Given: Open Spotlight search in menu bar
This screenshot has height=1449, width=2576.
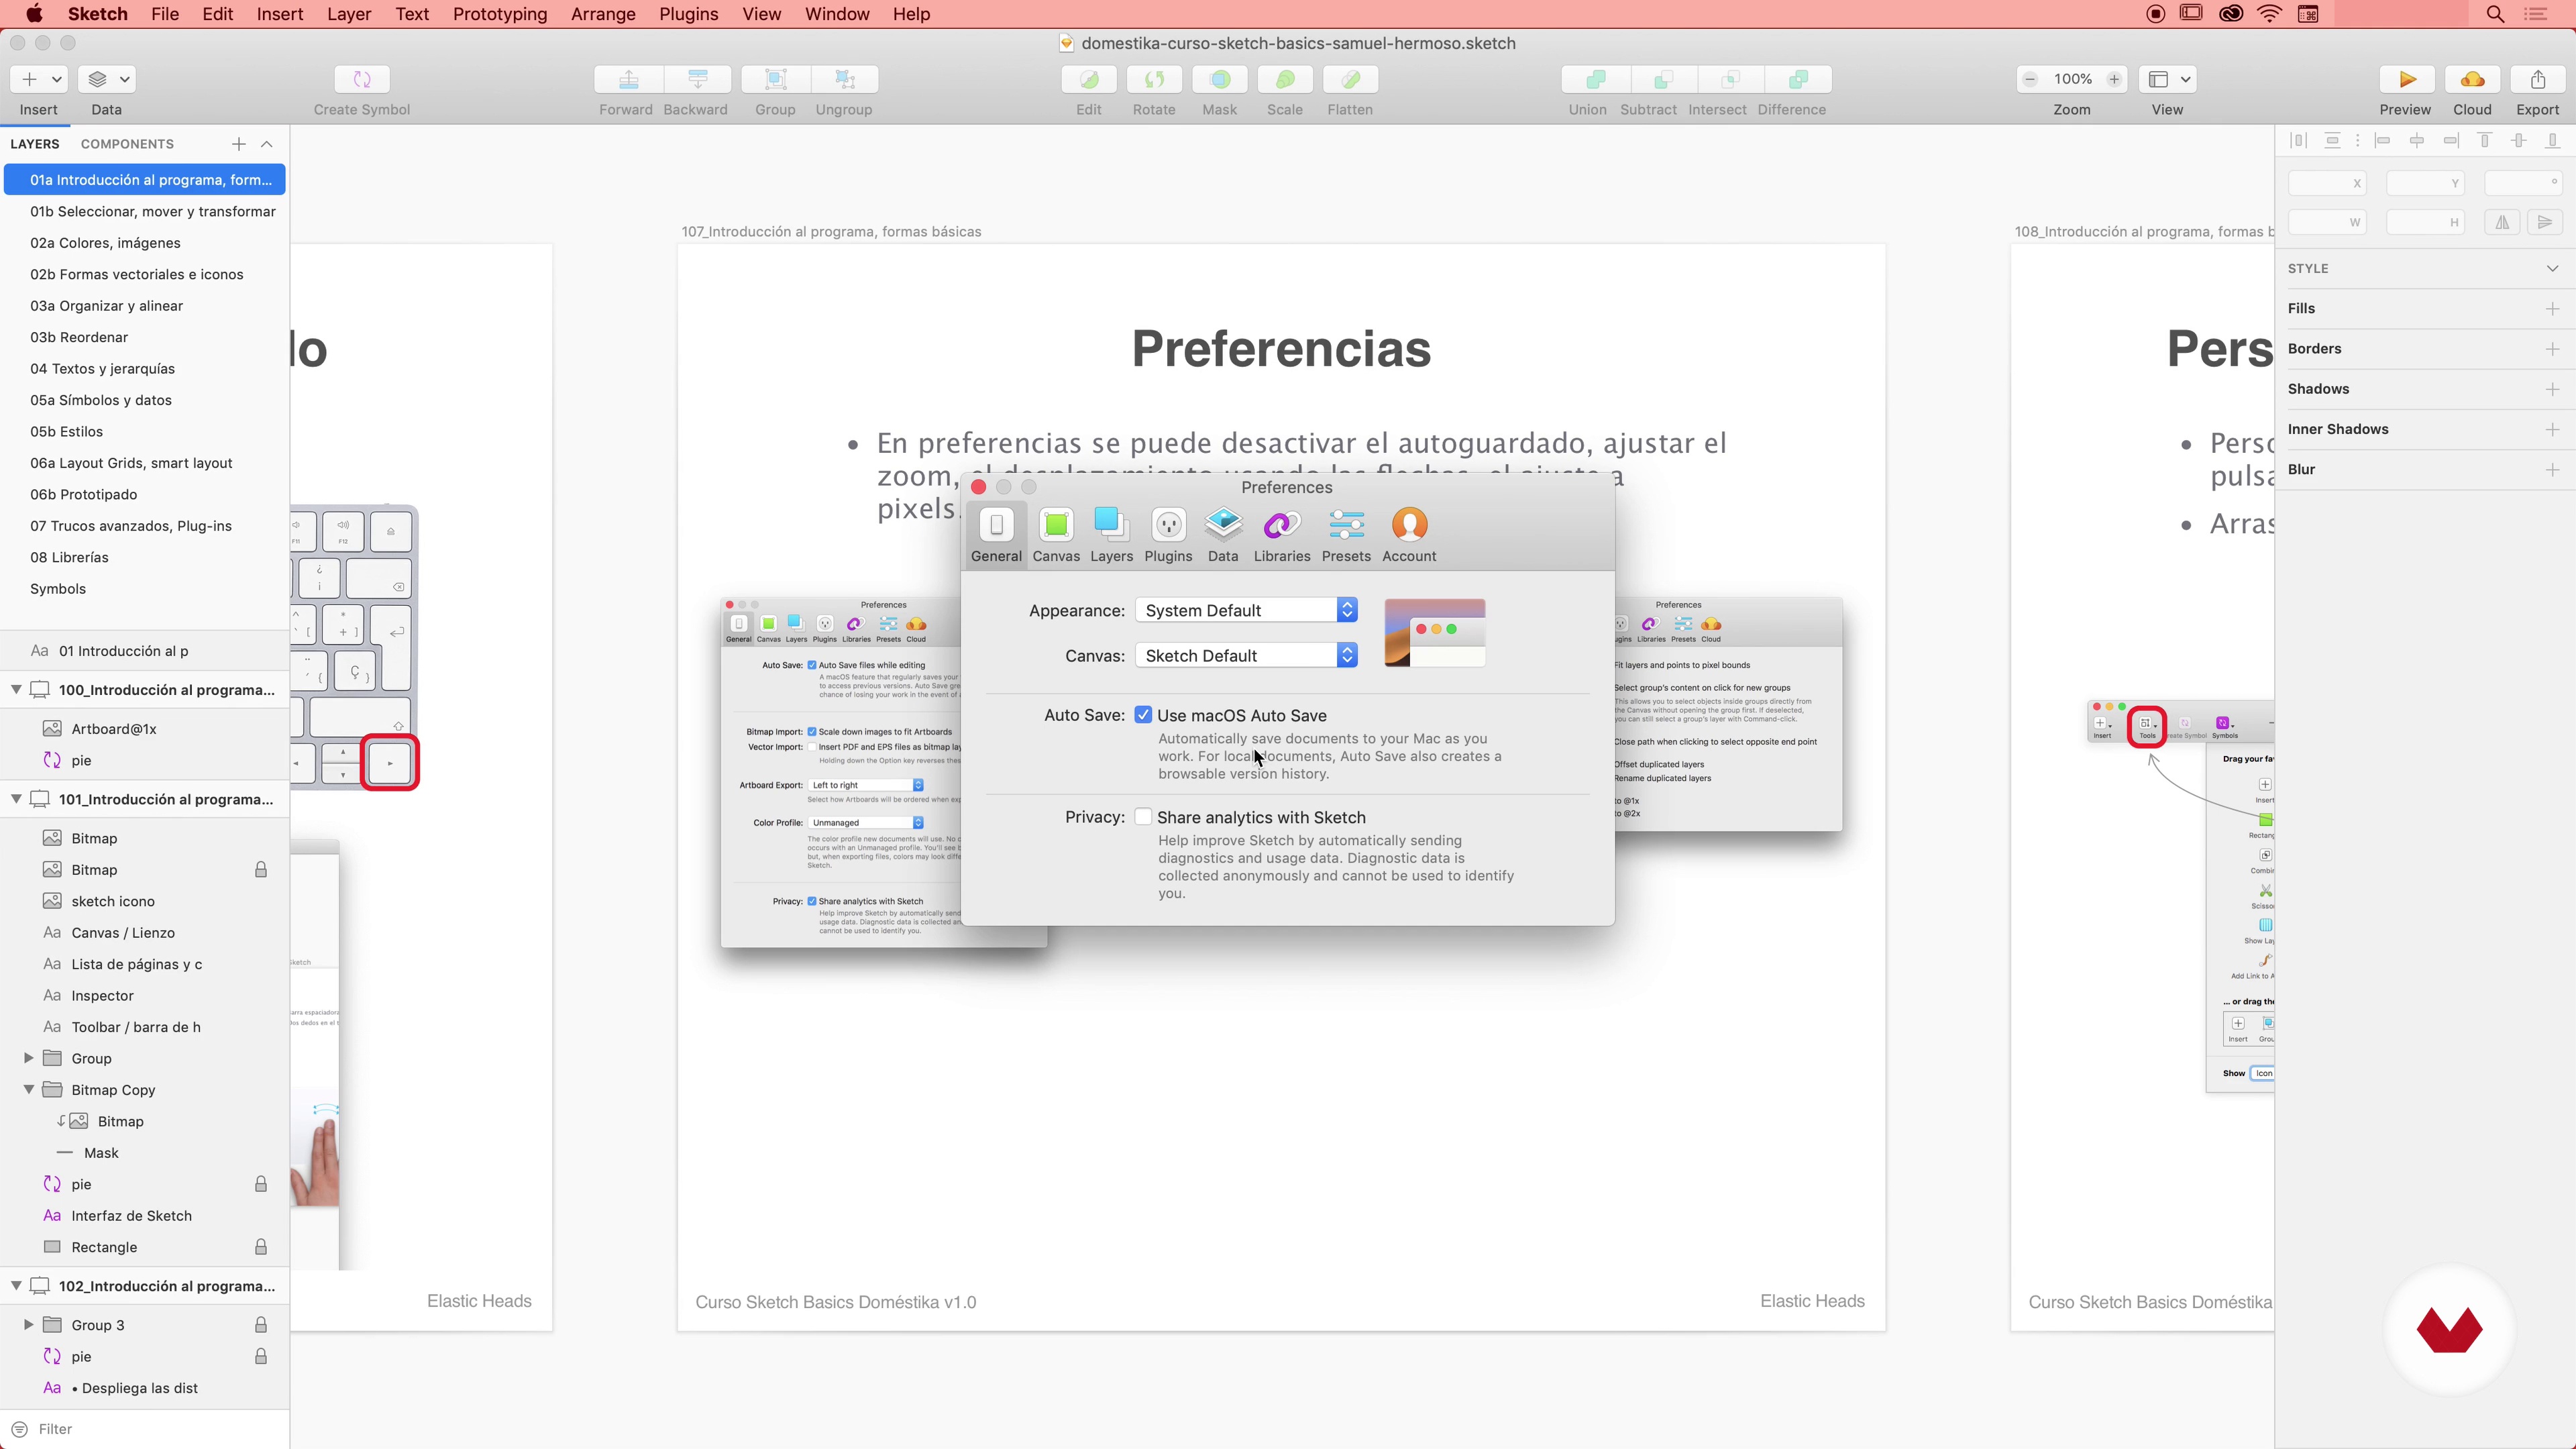Looking at the screenshot, I should point(2495,14).
